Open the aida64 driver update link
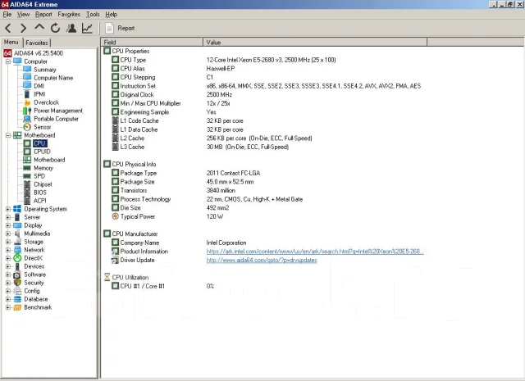525x381 pixels. click(262, 260)
